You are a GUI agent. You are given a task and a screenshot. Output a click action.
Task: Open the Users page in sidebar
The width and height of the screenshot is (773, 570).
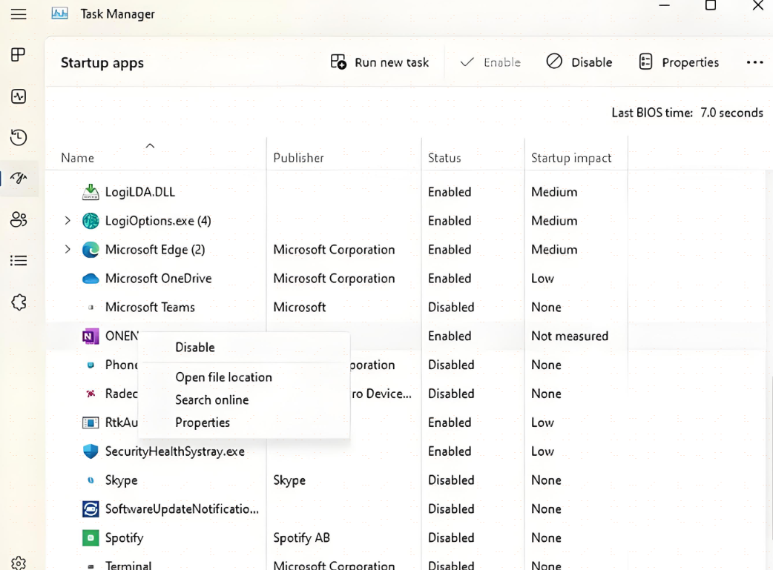(19, 219)
